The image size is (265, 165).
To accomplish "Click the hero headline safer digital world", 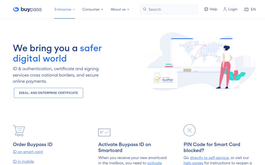I will coord(57,53).
